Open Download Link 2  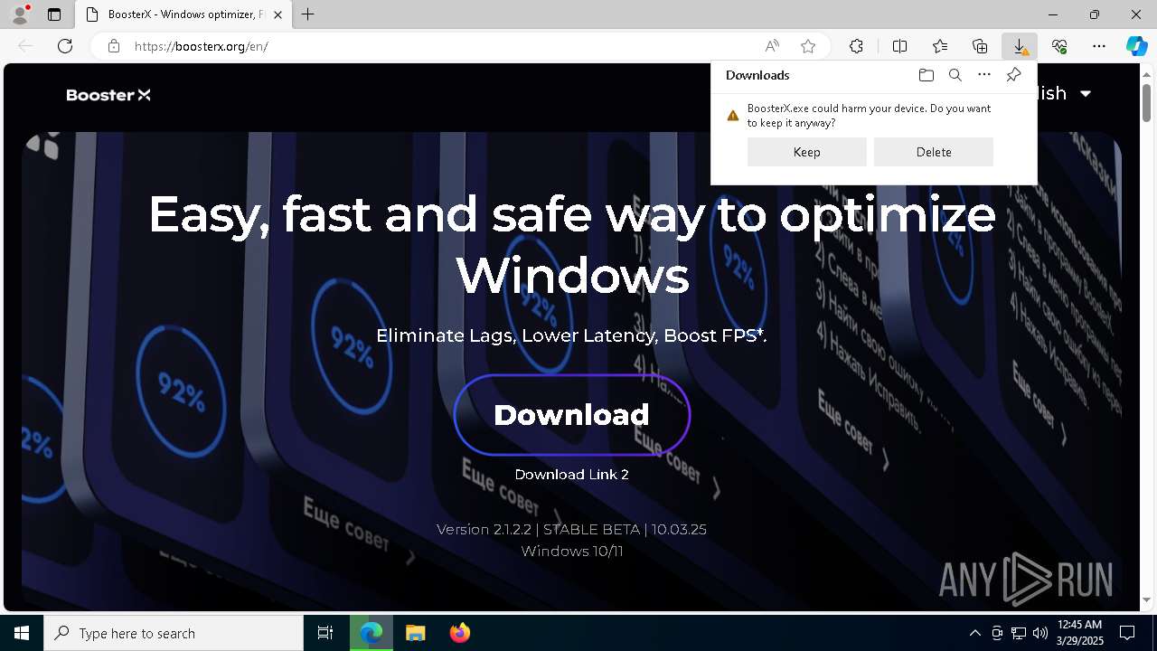(x=572, y=474)
